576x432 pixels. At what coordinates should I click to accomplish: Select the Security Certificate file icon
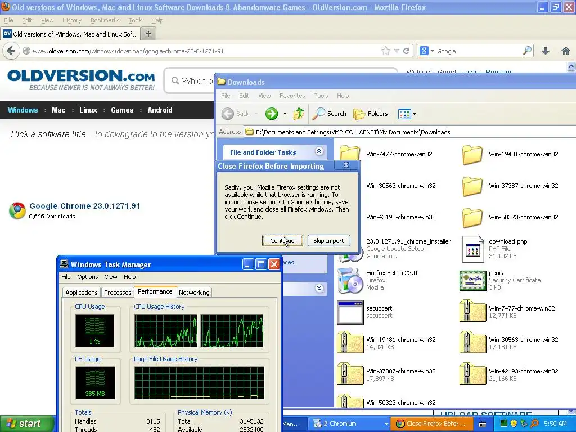click(472, 280)
